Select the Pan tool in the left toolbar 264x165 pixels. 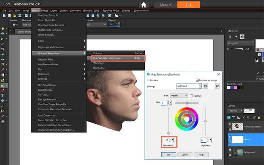click(x=3, y=29)
